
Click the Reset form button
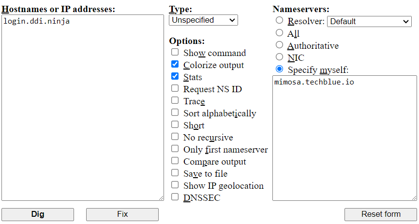381,214
